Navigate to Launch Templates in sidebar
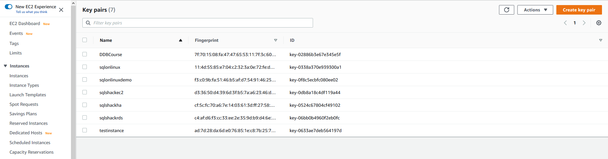Viewport: 608px width, 159px height. (x=28, y=95)
